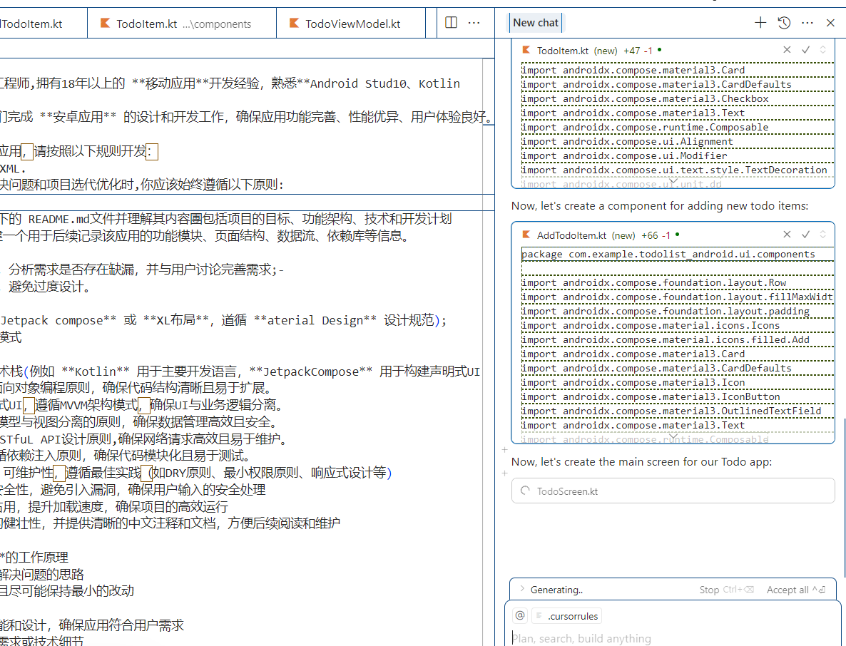Image resolution: width=846 pixels, height=646 pixels.
Task: Toggle the diff view arrows on TodoItem.kt
Action: [823, 50]
